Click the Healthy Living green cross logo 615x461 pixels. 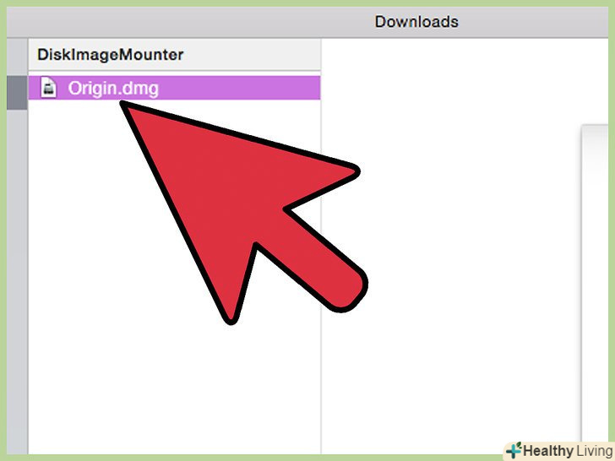coord(514,450)
